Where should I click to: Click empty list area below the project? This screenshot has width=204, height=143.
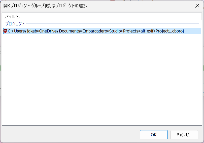(x=101, y=81)
